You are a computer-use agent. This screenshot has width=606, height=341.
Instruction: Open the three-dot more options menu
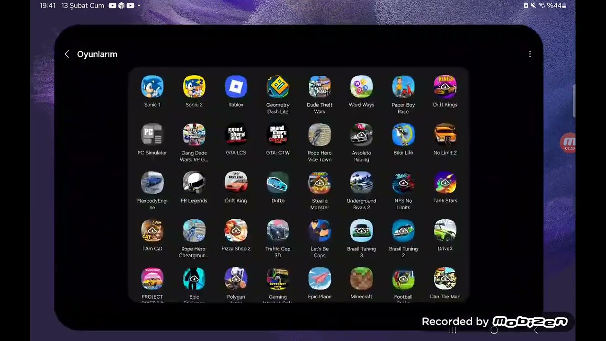(x=530, y=54)
